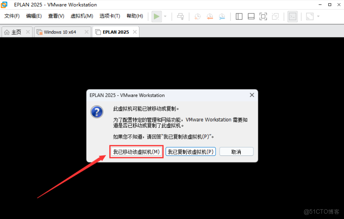Click 我已复制该虚拟机(P) button
Screen dimensions: 344x219
(191, 151)
